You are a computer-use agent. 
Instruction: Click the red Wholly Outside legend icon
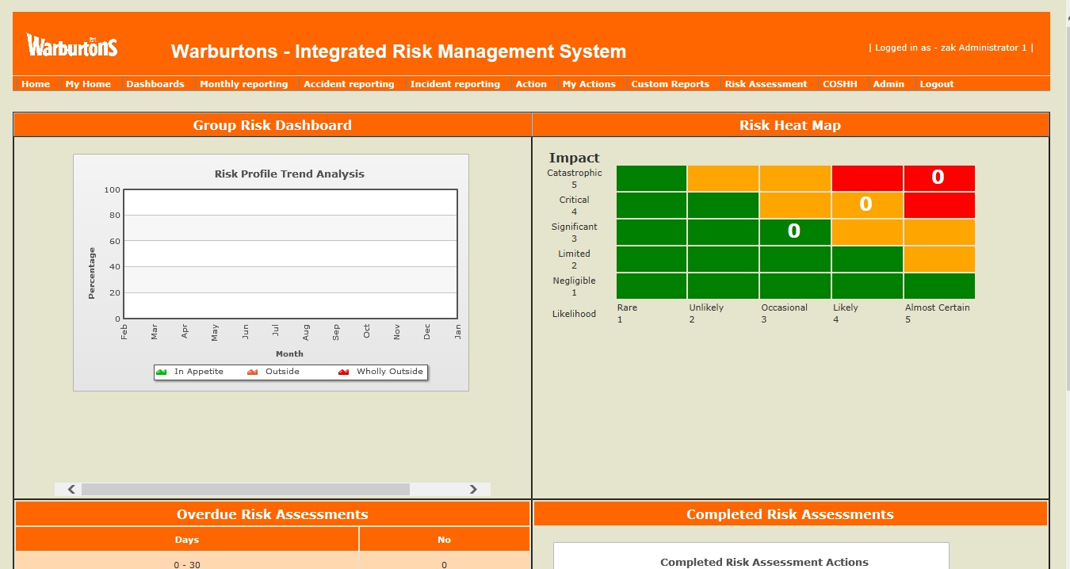(344, 372)
